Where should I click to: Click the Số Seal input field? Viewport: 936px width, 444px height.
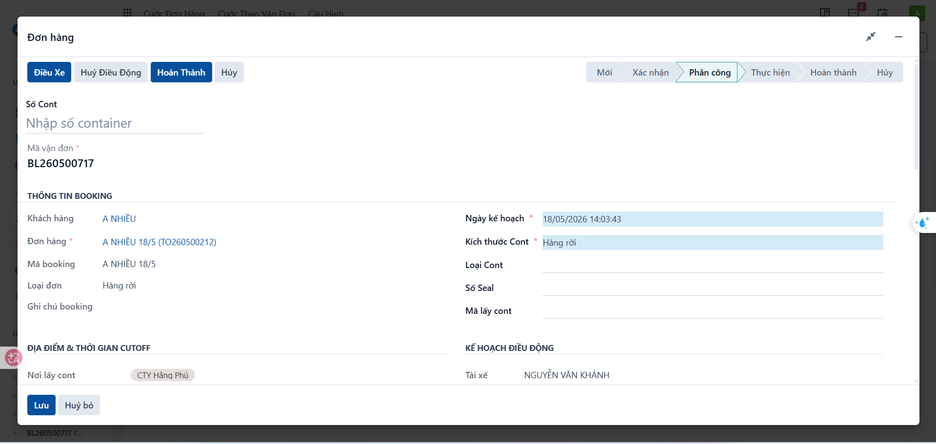[x=713, y=288]
